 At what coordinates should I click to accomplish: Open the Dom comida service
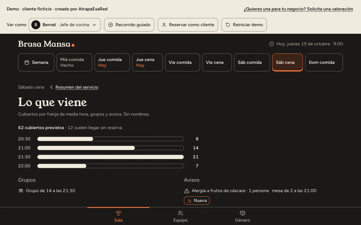(324, 62)
